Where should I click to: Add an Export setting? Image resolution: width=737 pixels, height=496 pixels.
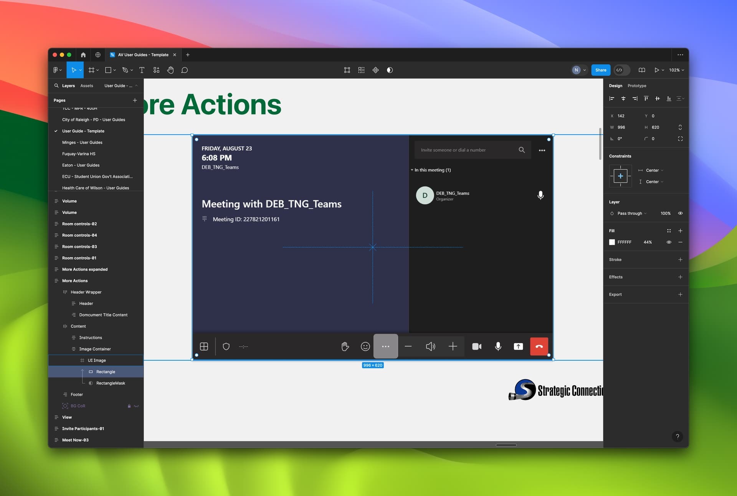pyautogui.click(x=680, y=294)
